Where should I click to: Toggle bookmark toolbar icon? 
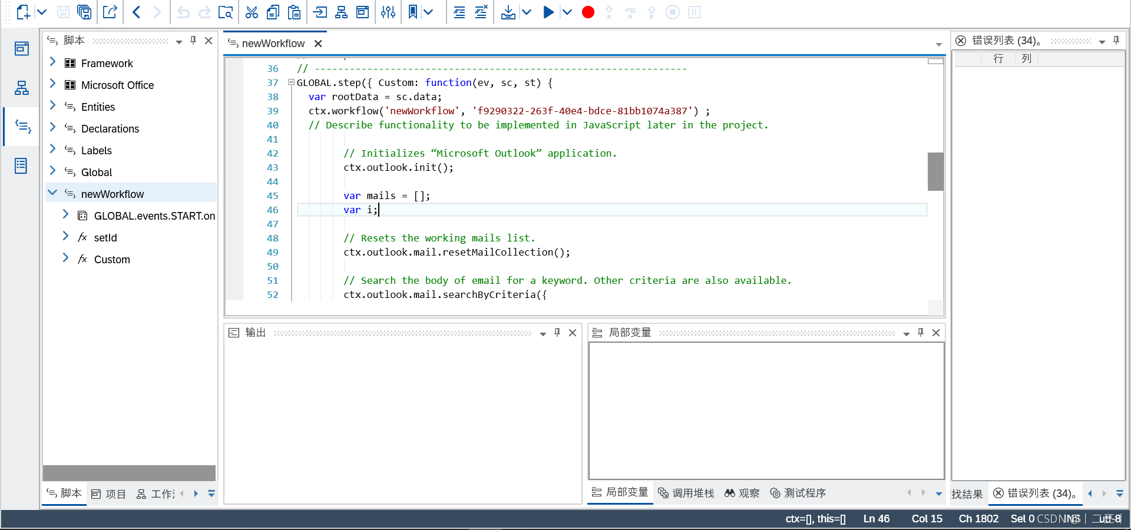(413, 12)
